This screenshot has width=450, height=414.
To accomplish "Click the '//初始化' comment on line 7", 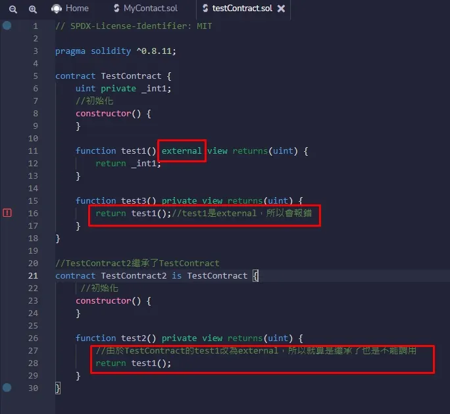I will tap(95, 101).
